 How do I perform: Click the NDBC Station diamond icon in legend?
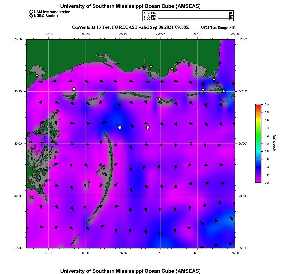31,16
